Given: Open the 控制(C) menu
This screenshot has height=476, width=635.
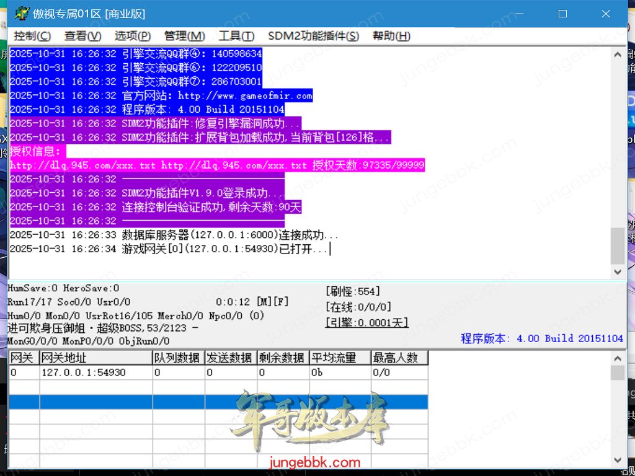Looking at the screenshot, I should click(x=32, y=36).
